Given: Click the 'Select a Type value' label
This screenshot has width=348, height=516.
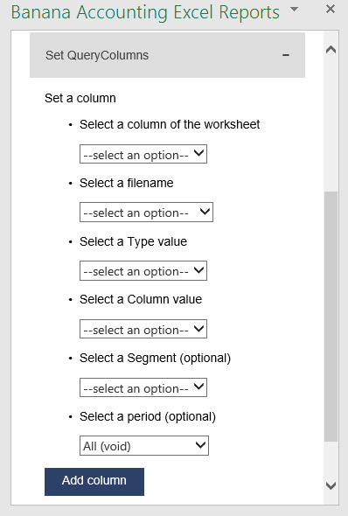Looking at the screenshot, I should (x=133, y=241).
